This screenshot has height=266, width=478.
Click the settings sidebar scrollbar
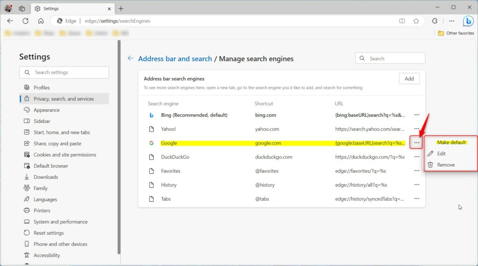click(x=119, y=147)
